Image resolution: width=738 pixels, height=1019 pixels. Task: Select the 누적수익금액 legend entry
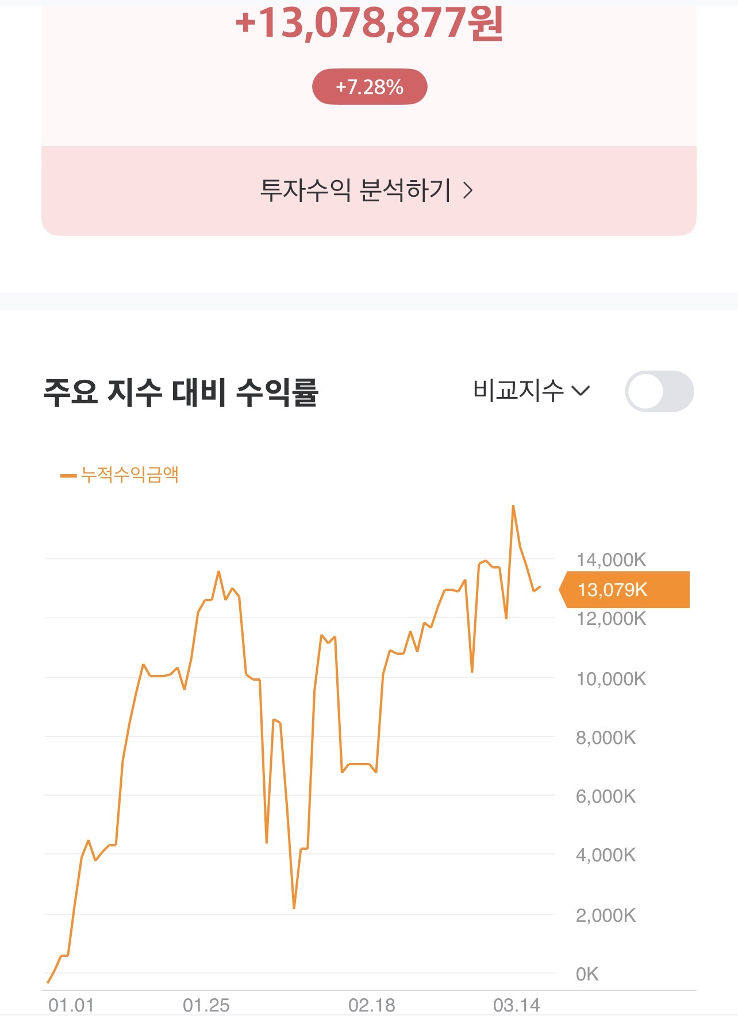coord(120,475)
